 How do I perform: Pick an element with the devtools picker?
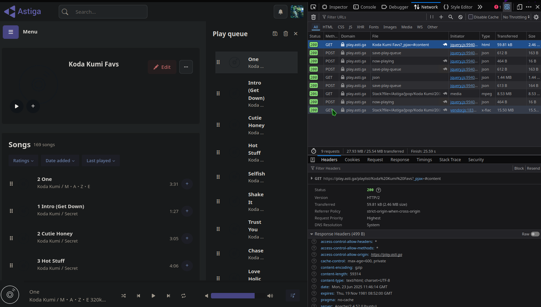click(x=313, y=7)
